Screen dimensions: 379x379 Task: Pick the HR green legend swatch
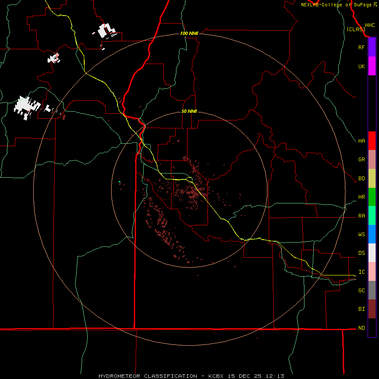coord(372,197)
